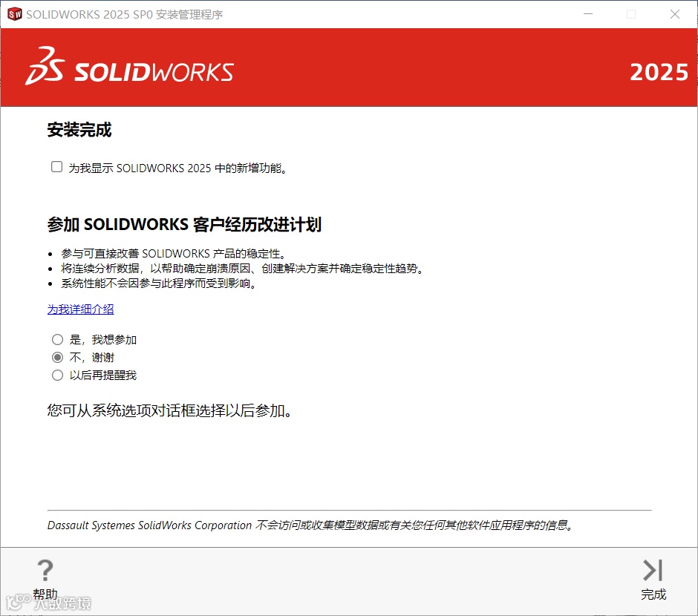
Task: Click the 参加 SOLIDWORKS 客户经历改进计划 heading
Action: 184,225
